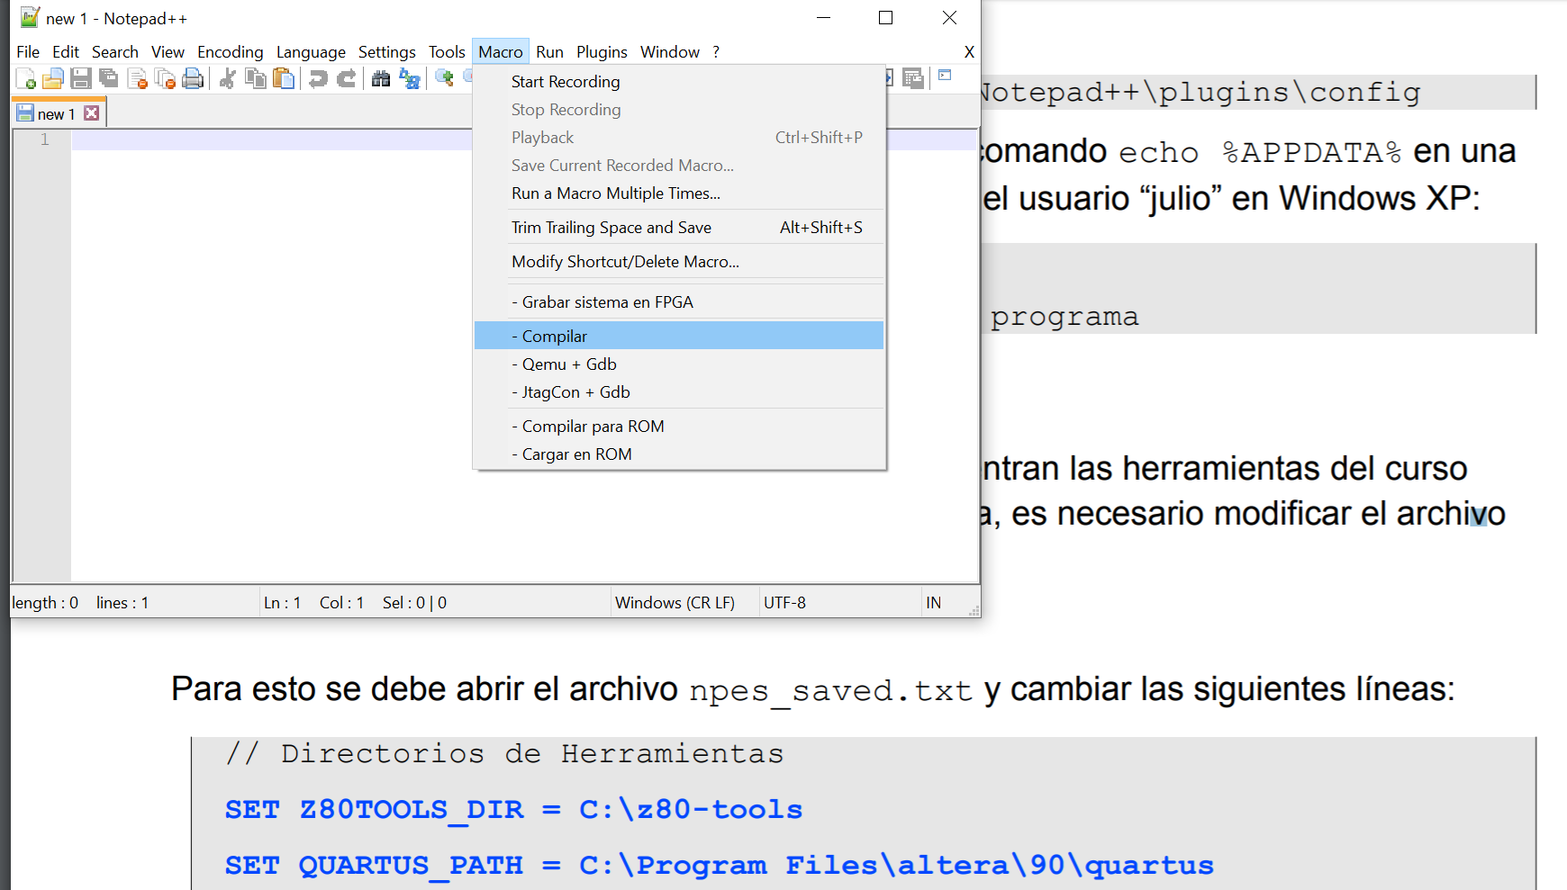Open the Edit menu
Viewport: 1567px width, 890px height.
[x=66, y=51]
